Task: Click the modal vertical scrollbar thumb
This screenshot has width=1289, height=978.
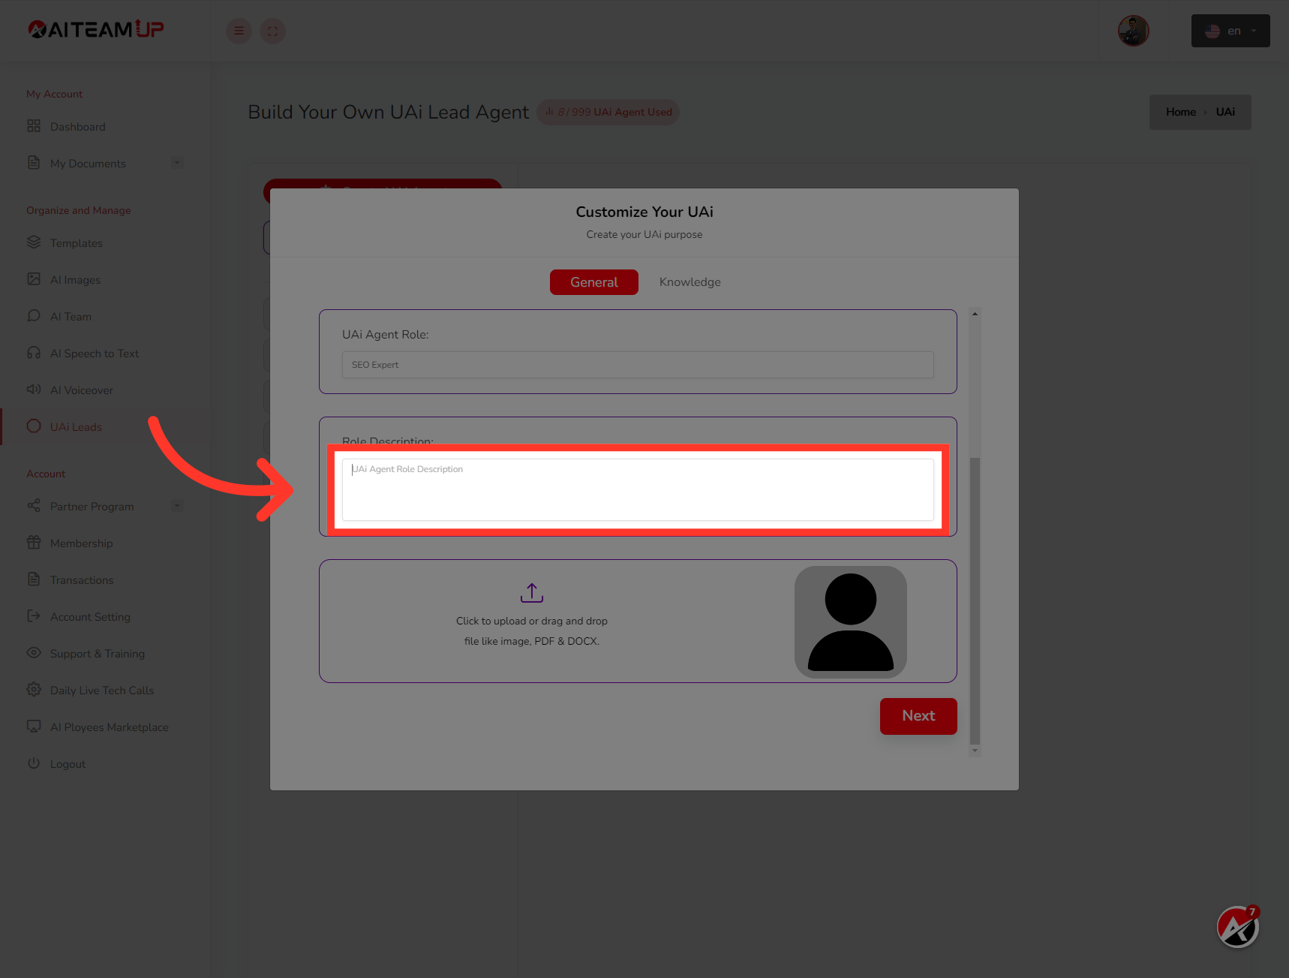Action: click(x=975, y=600)
